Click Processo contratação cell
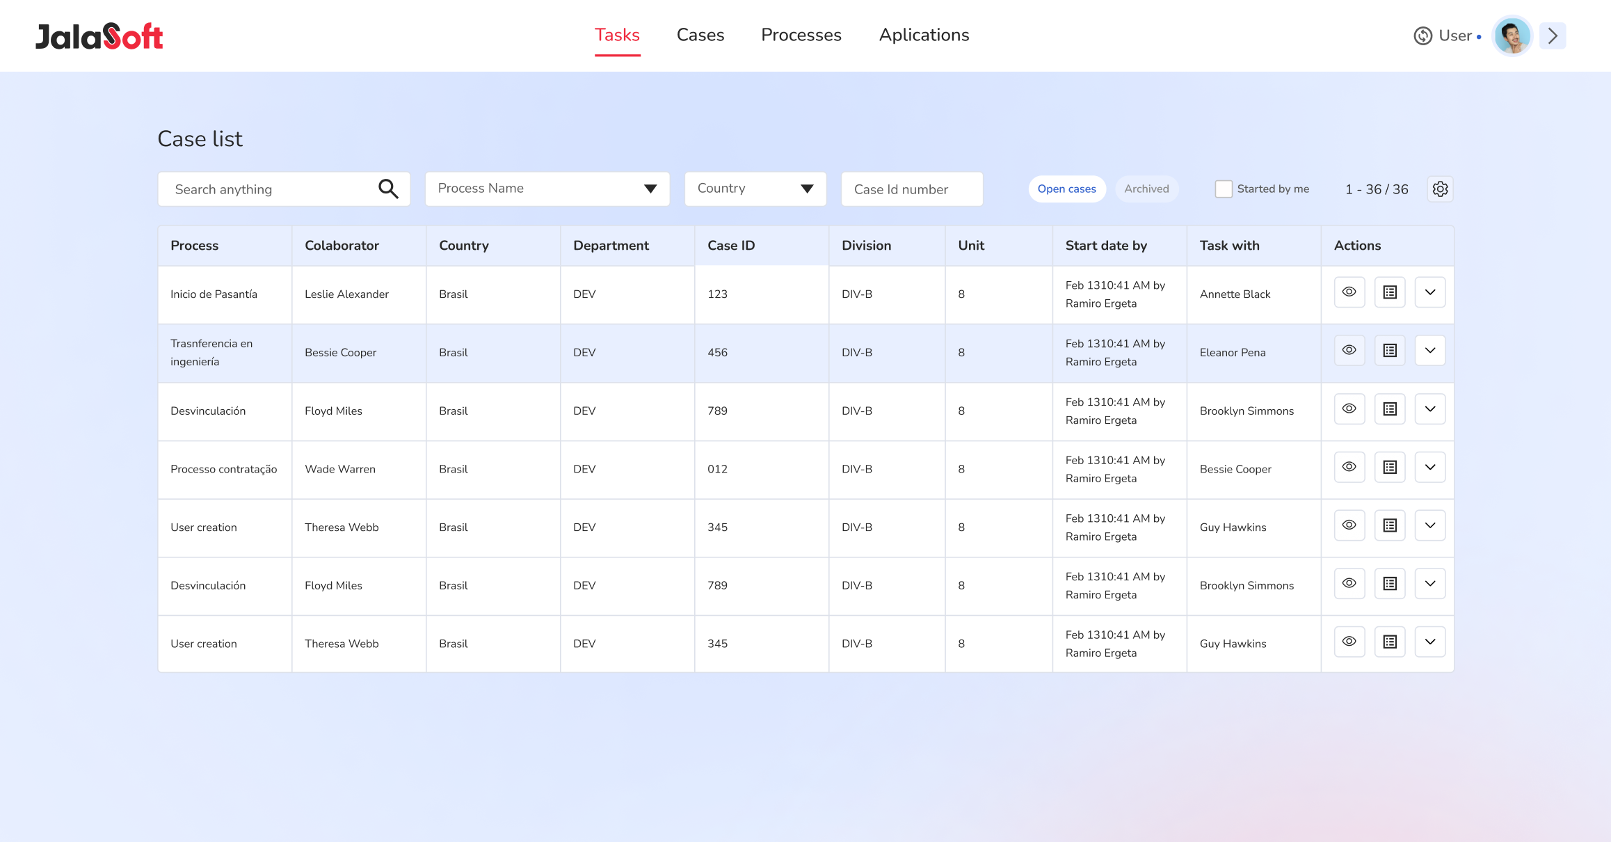The height and width of the screenshot is (842, 1611). [x=223, y=469]
